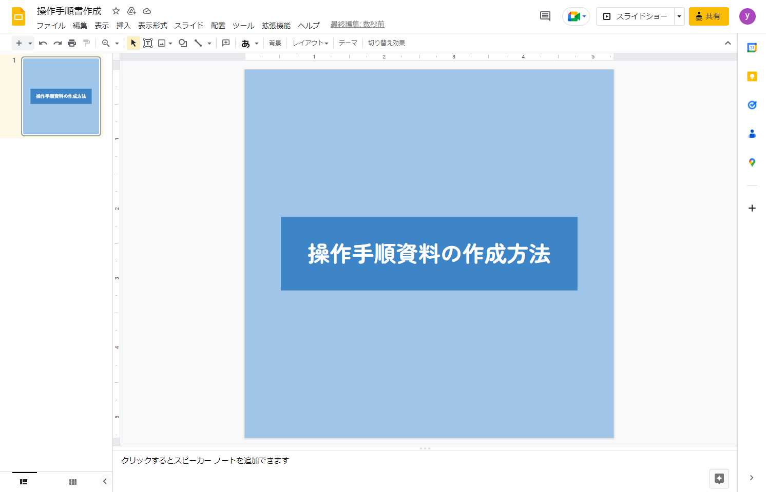Open the comment history icon
766x492 pixels.
pyautogui.click(x=545, y=16)
